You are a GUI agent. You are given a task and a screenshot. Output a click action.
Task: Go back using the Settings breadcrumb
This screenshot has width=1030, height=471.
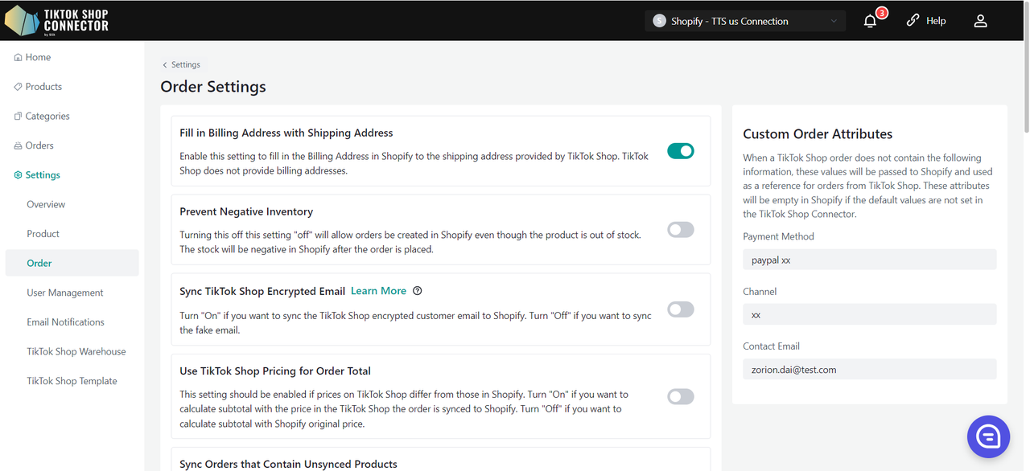point(182,65)
